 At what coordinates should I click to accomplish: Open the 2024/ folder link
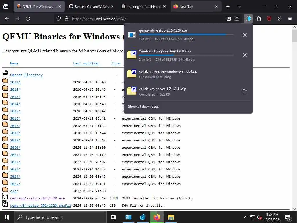click(x=15, y=177)
